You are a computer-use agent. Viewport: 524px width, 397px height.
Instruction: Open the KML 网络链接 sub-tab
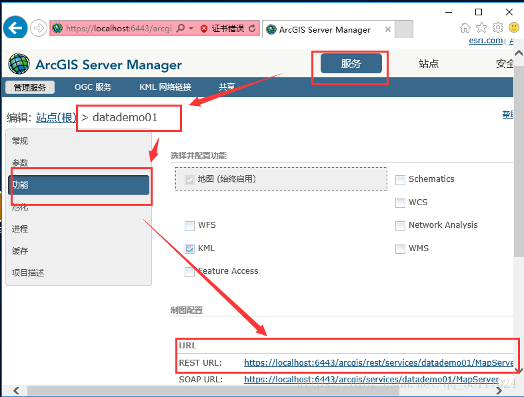click(165, 87)
